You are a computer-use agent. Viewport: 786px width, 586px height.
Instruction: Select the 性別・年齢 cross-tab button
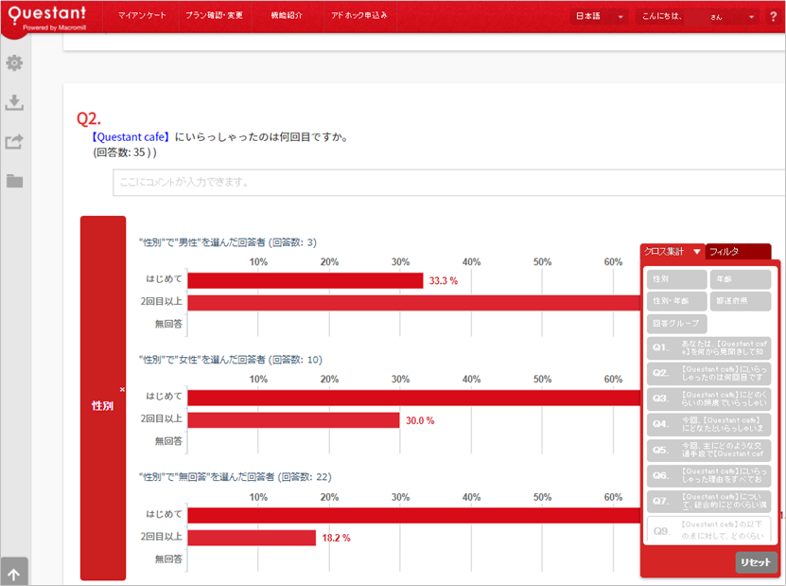point(676,301)
